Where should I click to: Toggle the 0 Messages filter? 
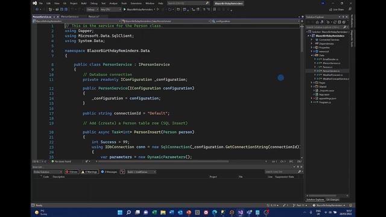[x=109, y=172]
